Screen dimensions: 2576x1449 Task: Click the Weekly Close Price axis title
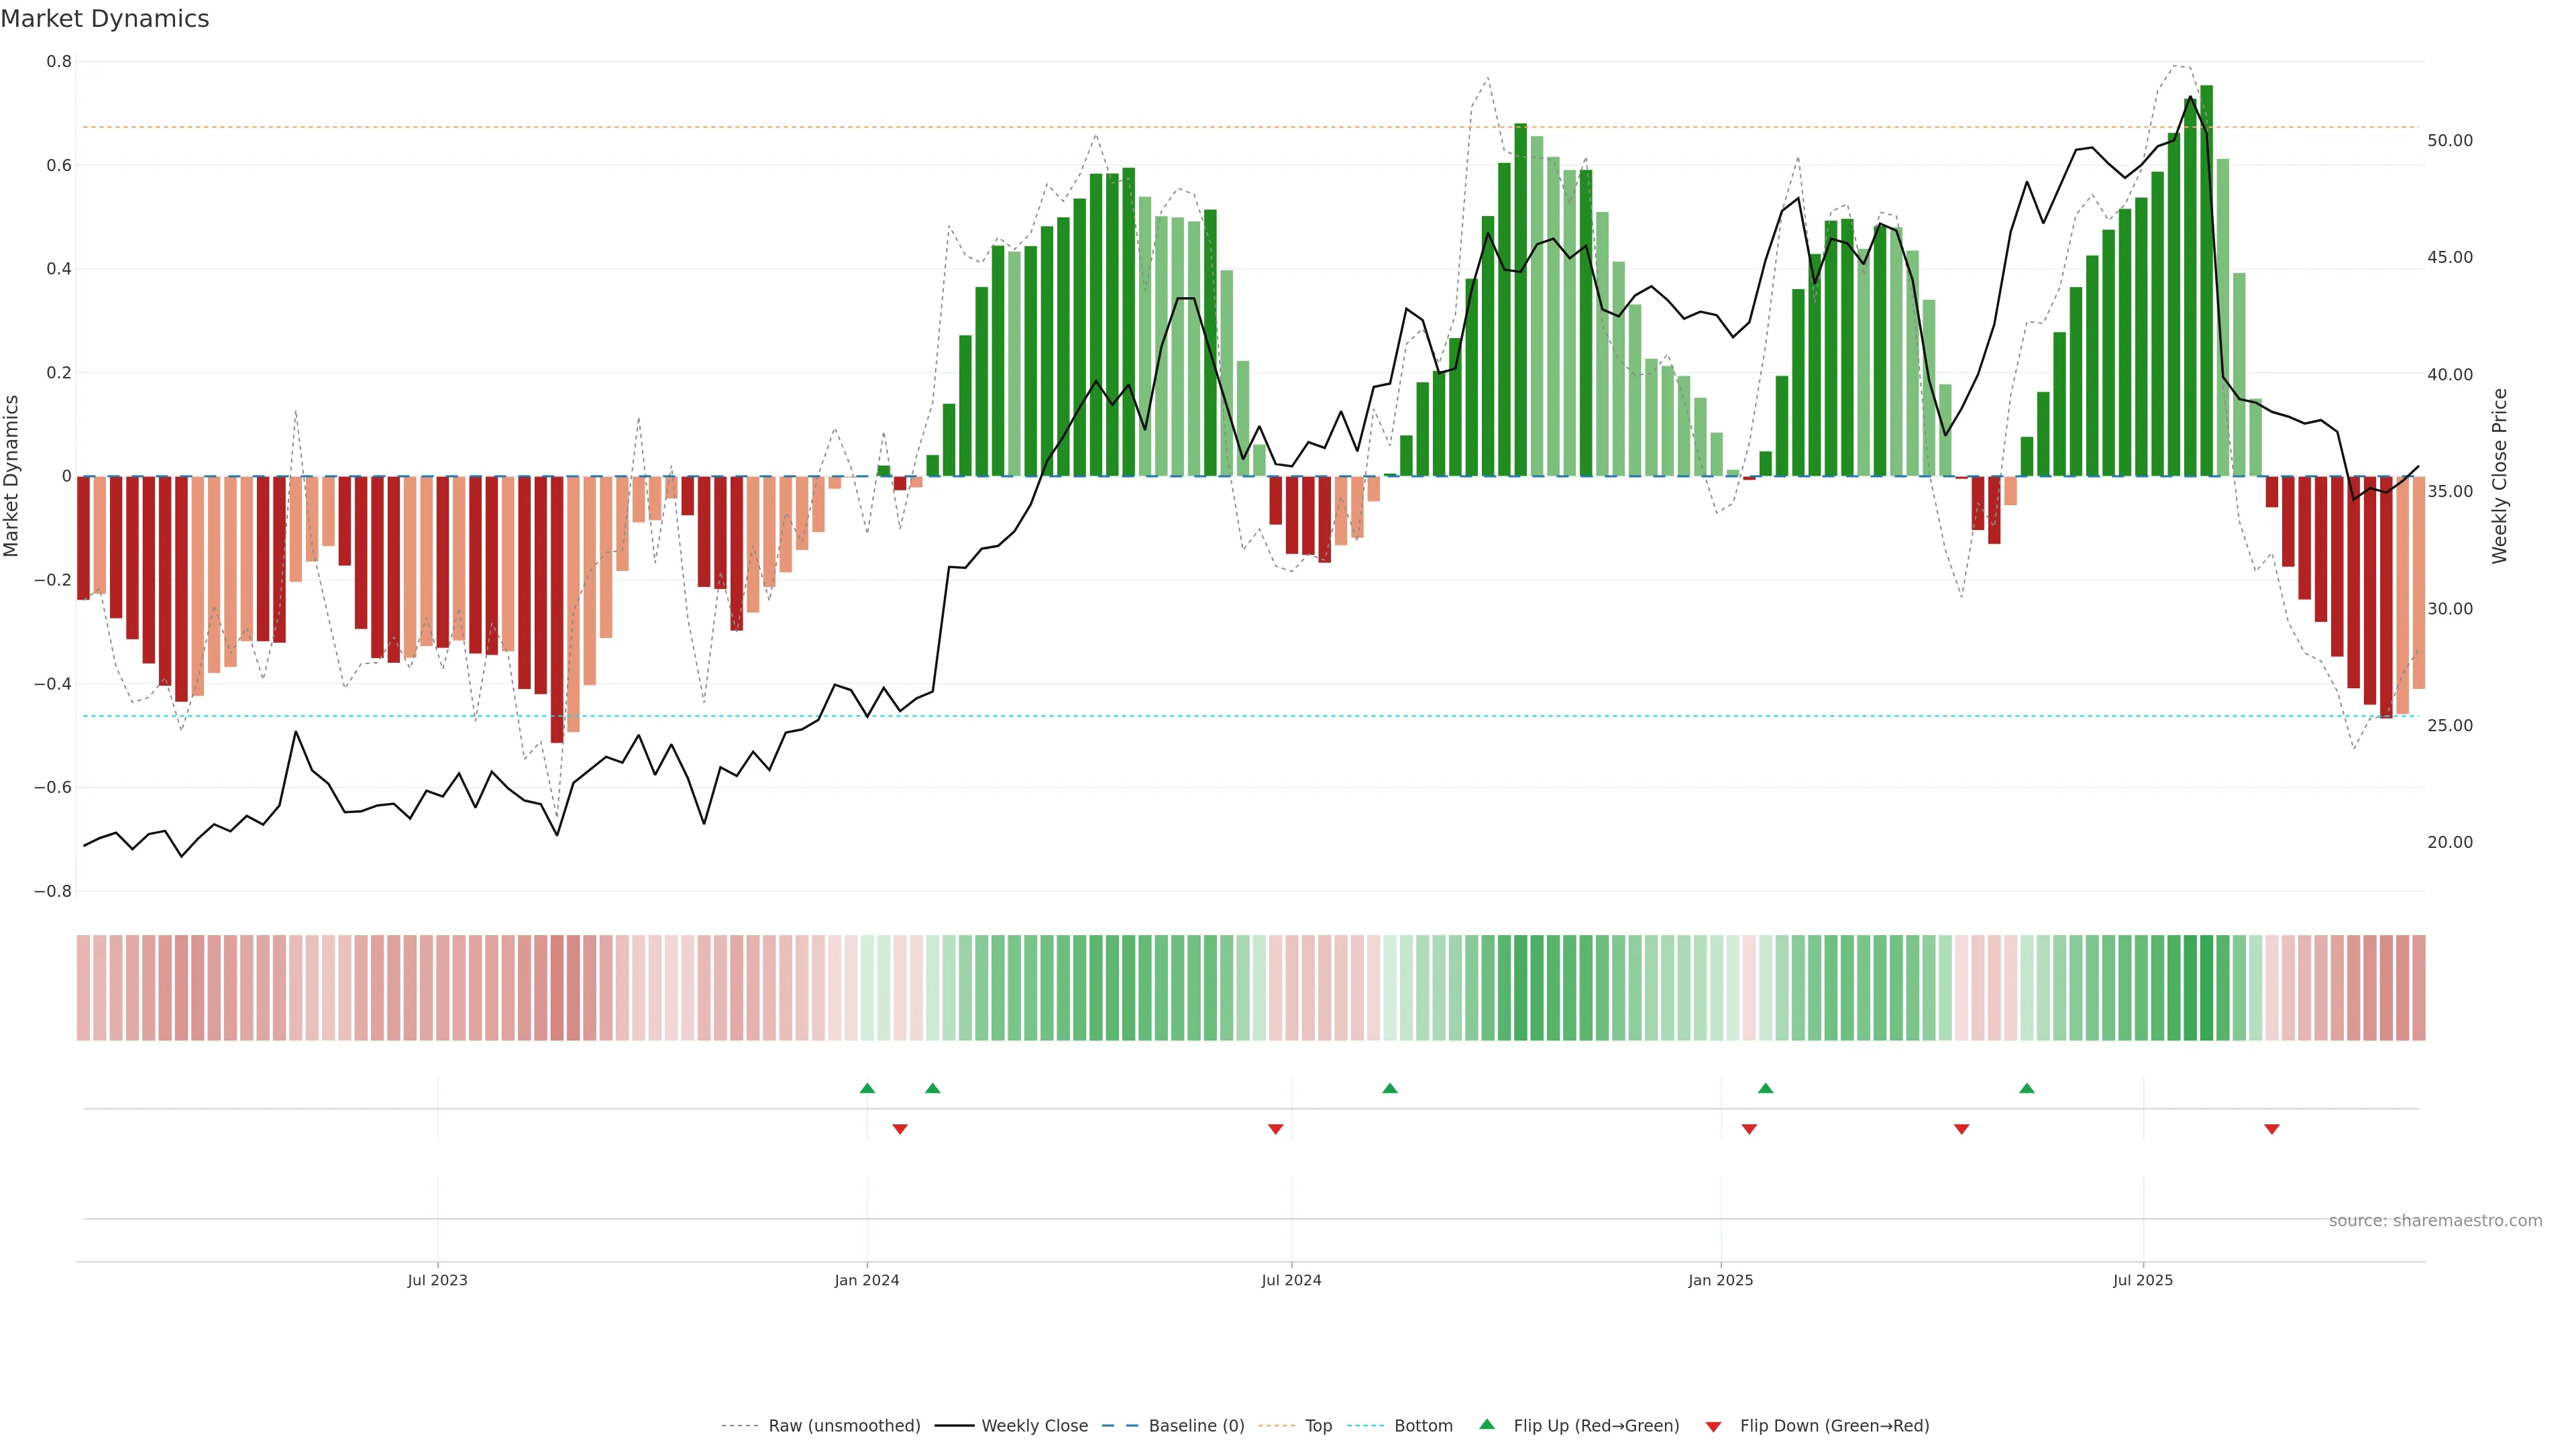(2499, 476)
